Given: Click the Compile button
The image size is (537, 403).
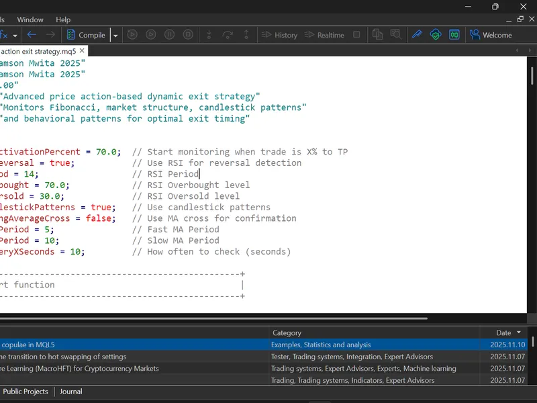Looking at the screenshot, I should [86, 35].
